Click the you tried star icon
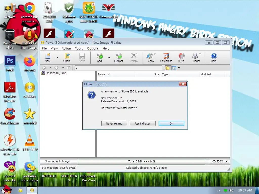The width and height of the screenshot is (259, 194). 29,116
